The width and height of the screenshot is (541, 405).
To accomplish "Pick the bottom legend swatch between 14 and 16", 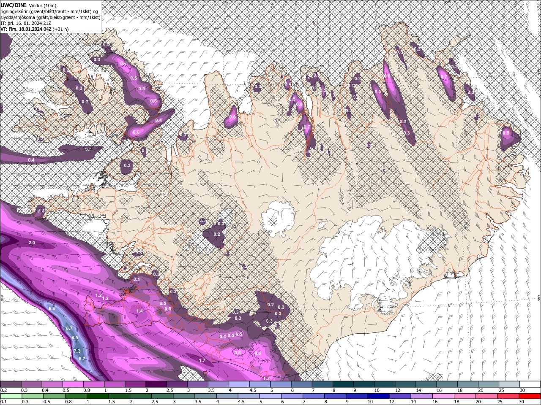I will [421, 396].
